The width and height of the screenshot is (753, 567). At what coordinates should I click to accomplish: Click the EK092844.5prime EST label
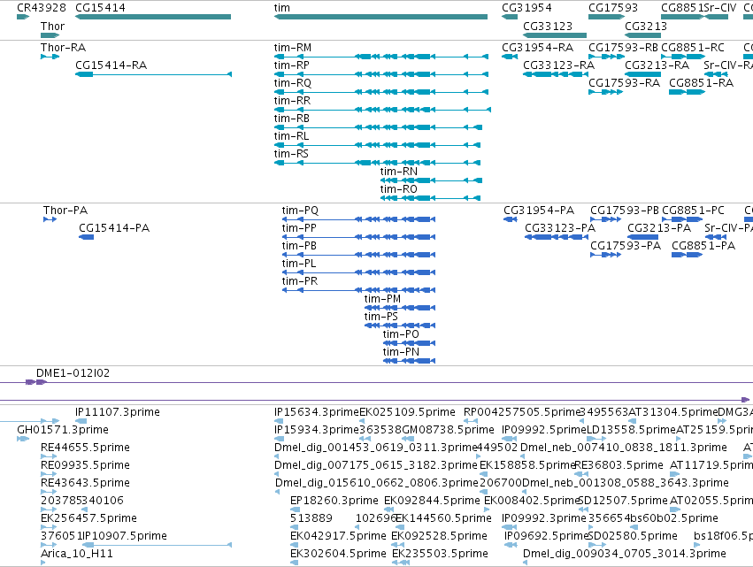[432, 501]
